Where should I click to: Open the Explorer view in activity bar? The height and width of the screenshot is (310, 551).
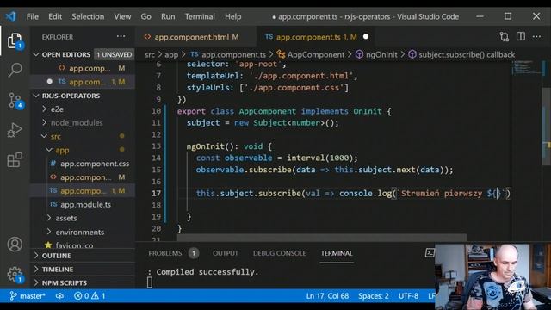tap(15, 40)
